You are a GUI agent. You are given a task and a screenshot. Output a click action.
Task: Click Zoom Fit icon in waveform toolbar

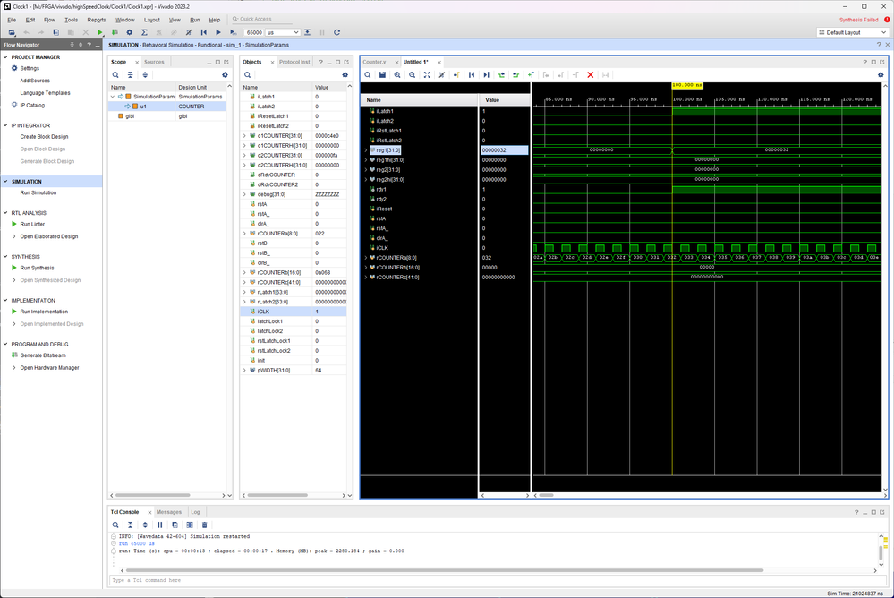[427, 74]
